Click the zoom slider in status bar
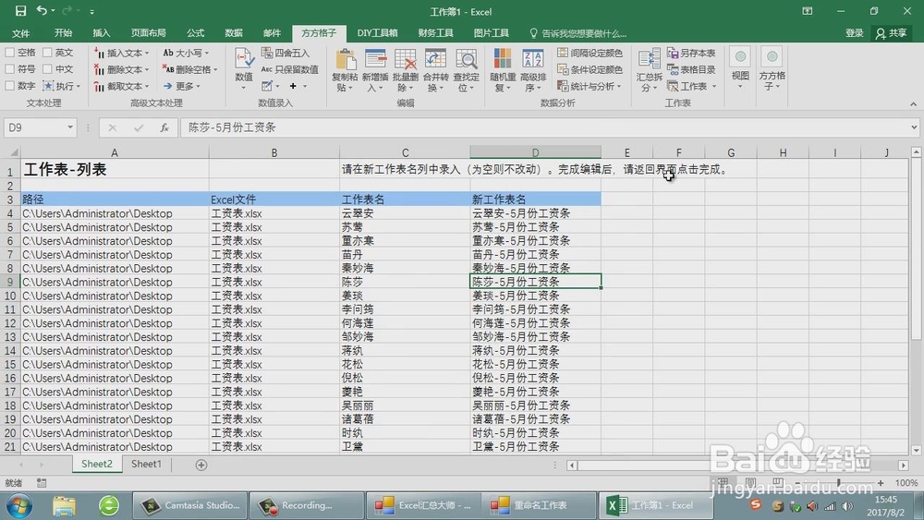Image resolution: width=924 pixels, height=520 pixels. [839, 483]
